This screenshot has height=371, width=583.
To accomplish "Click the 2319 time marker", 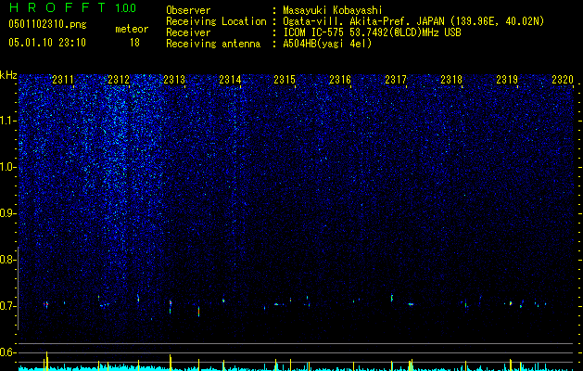I will click(507, 80).
